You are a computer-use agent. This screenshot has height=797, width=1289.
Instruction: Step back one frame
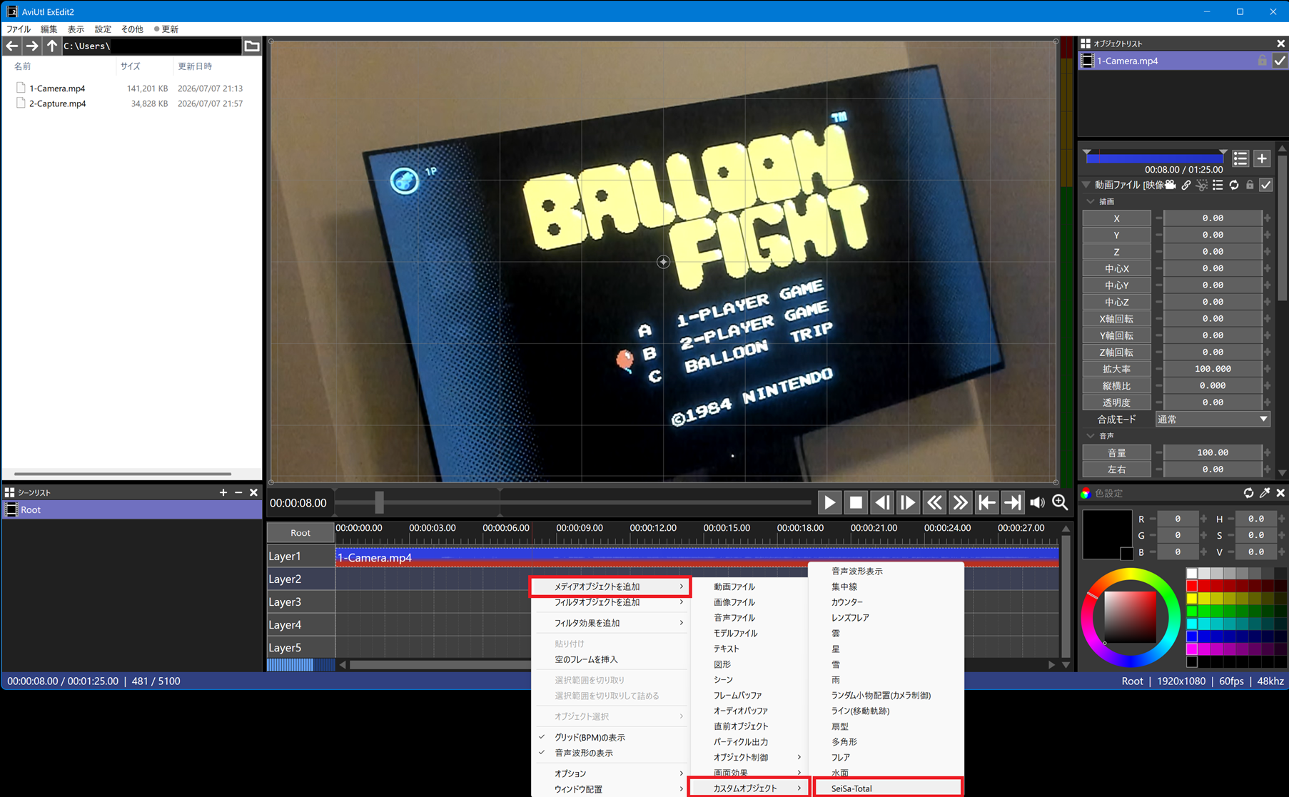click(x=882, y=503)
